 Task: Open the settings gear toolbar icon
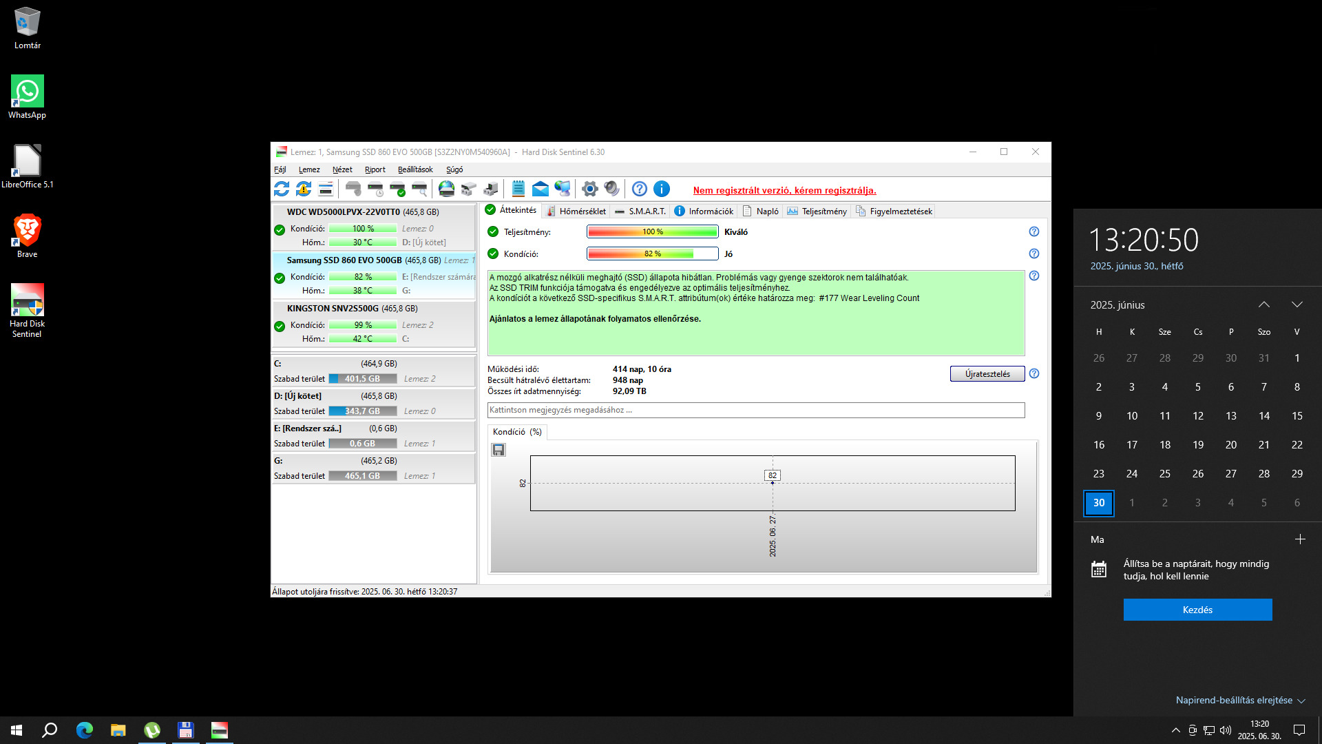pos(589,189)
